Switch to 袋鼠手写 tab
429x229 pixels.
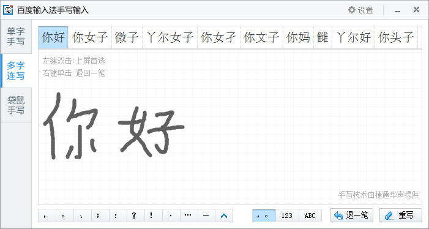tap(16, 105)
